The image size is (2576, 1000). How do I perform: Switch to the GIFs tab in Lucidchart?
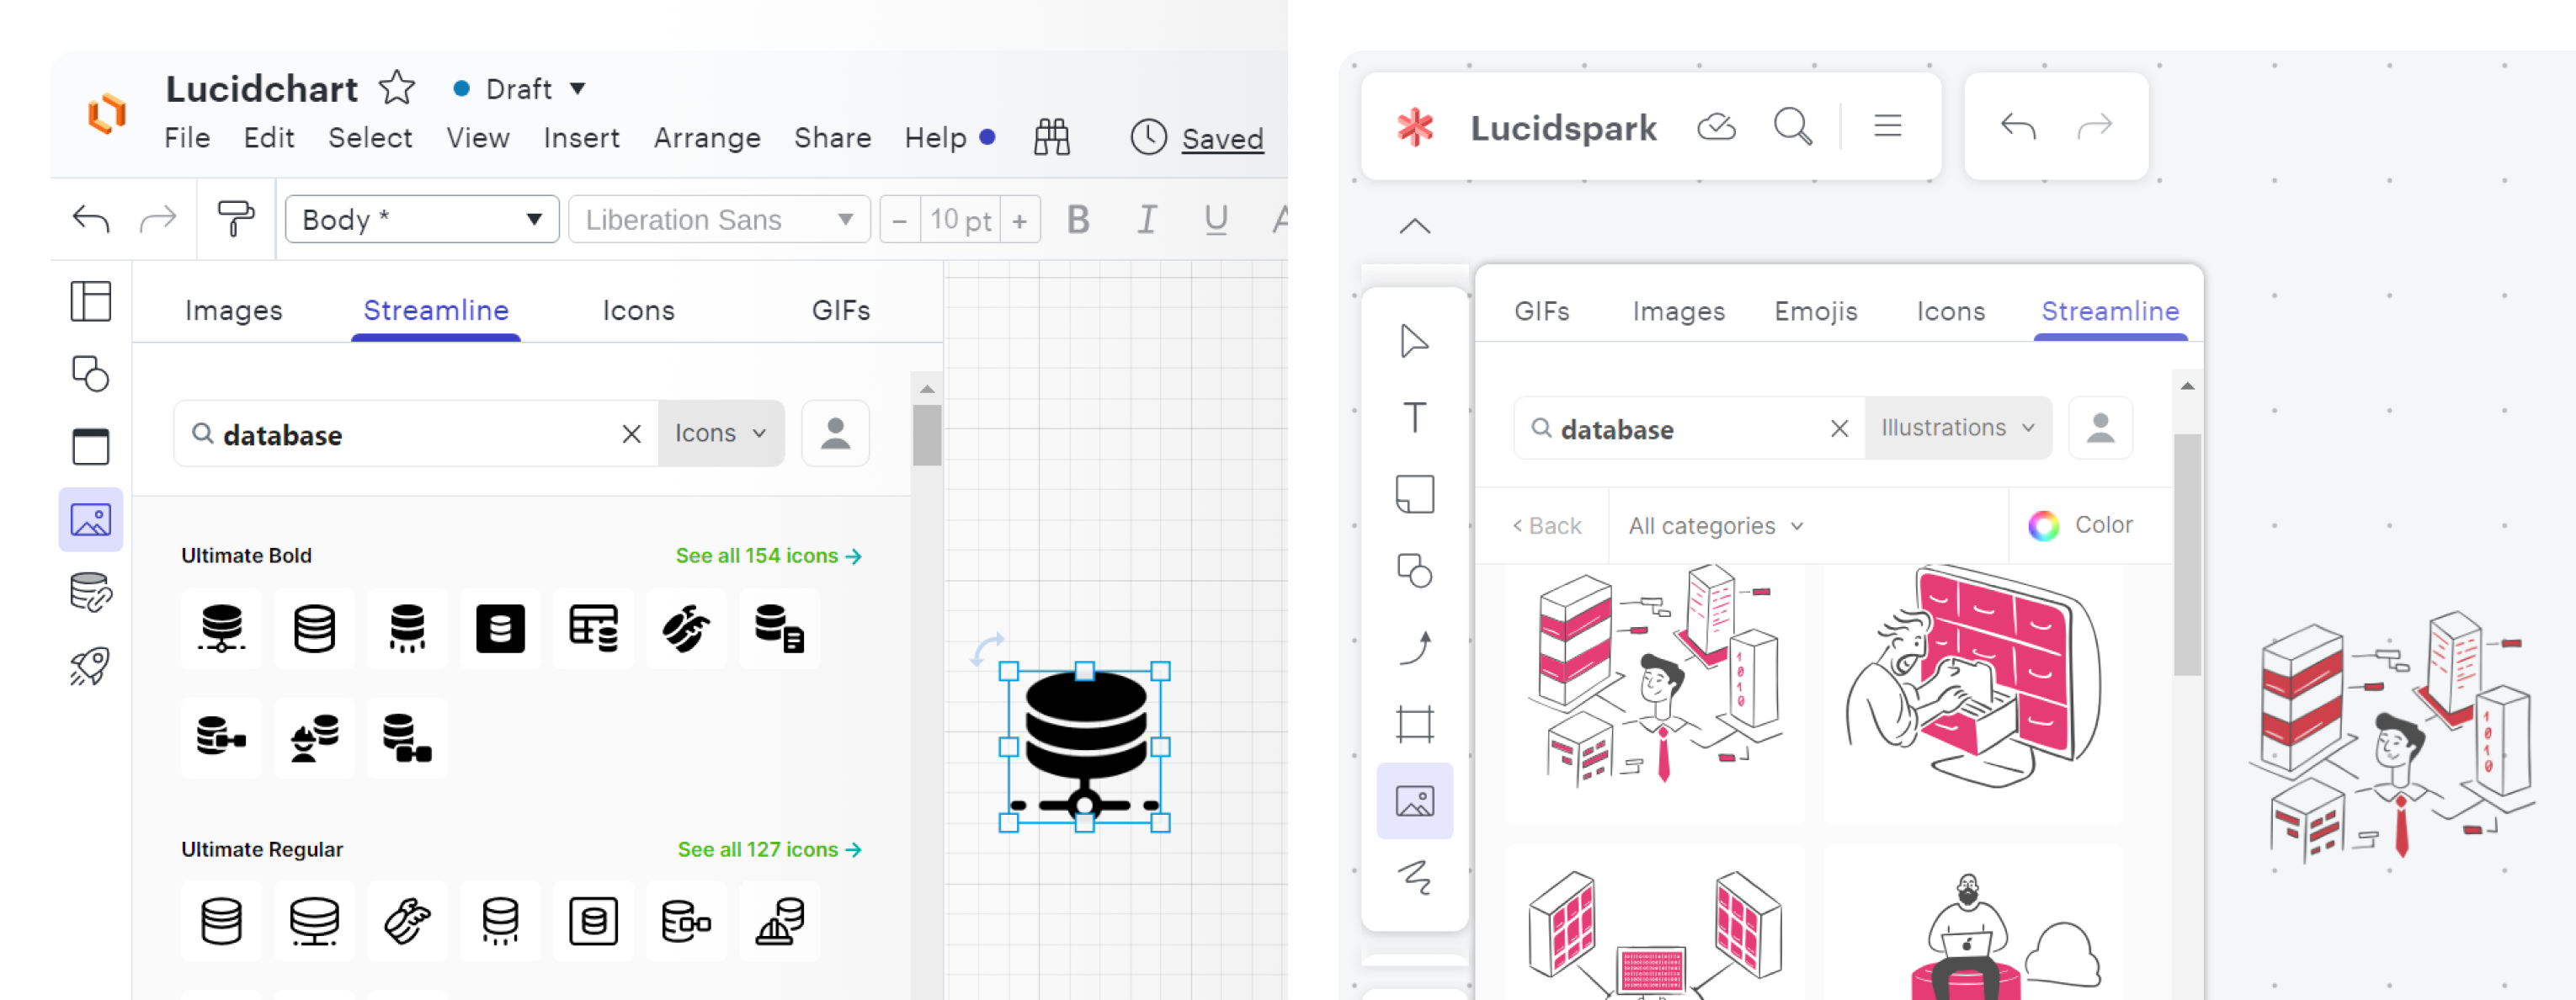[841, 310]
